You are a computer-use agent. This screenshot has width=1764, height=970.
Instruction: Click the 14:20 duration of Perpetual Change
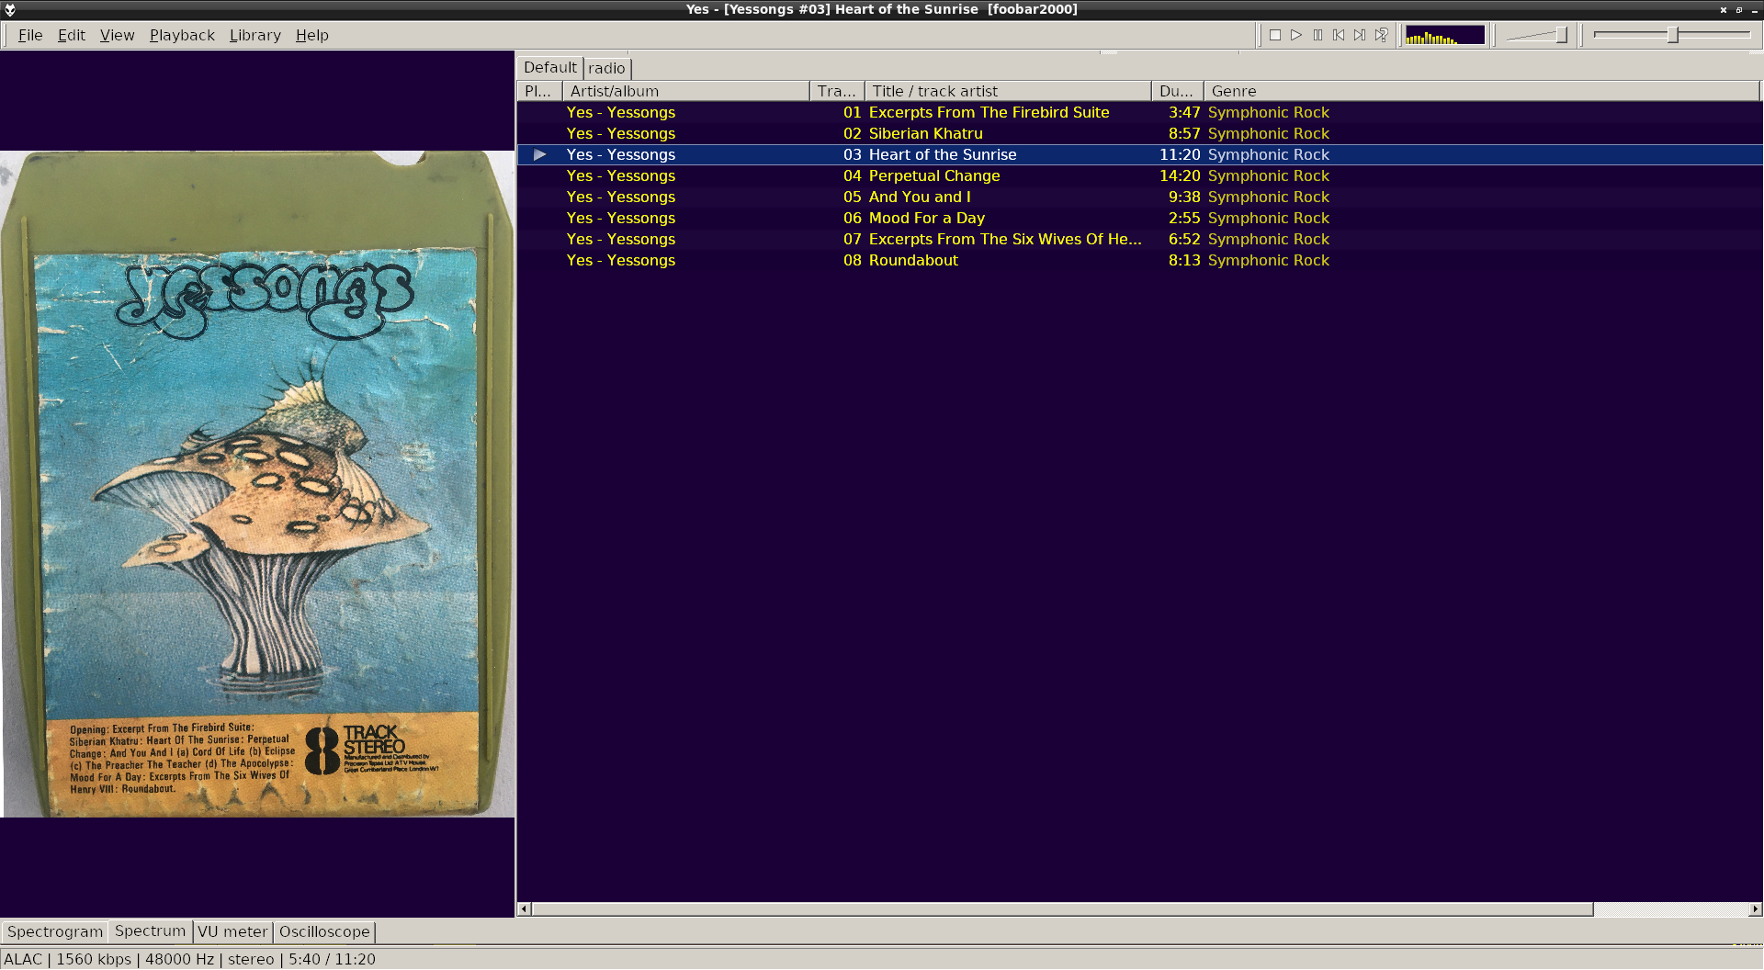[1180, 175]
